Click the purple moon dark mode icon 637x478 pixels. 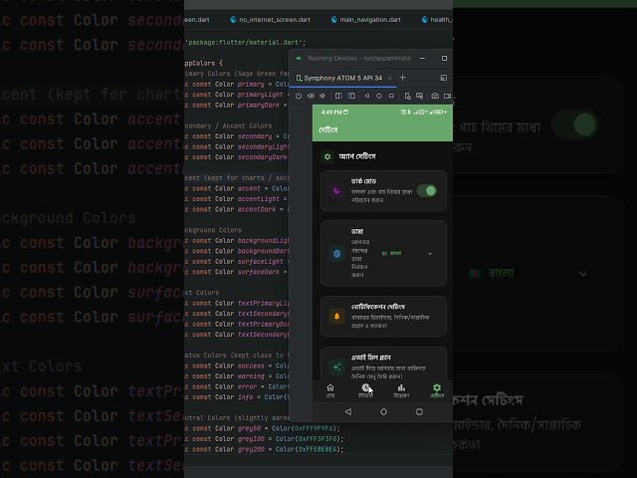click(337, 190)
